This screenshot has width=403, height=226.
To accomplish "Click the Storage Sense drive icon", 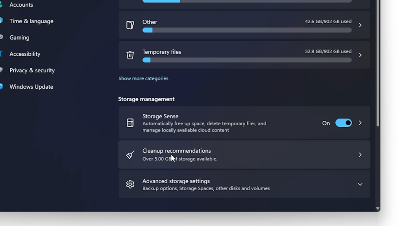I will (x=130, y=123).
